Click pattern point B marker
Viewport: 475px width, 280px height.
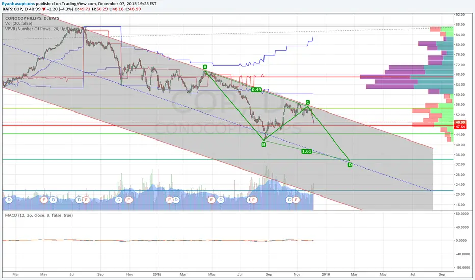pyautogui.click(x=264, y=145)
